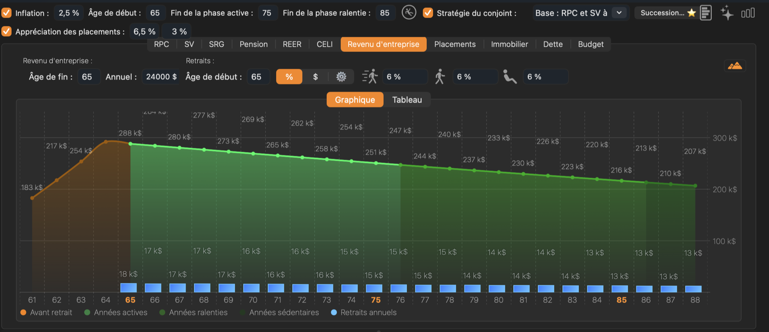The width and height of the screenshot is (769, 332).
Task: Edit the Âge de fin field
Action: (89, 77)
